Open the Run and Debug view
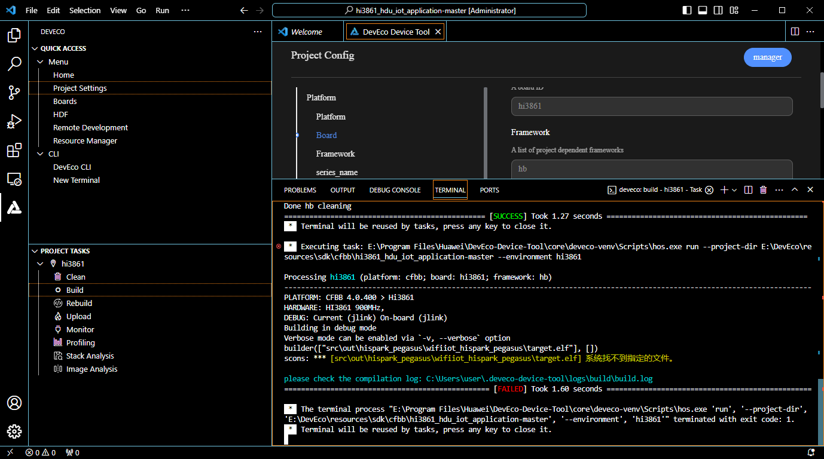The height and width of the screenshot is (459, 824). pyautogui.click(x=14, y=121)
